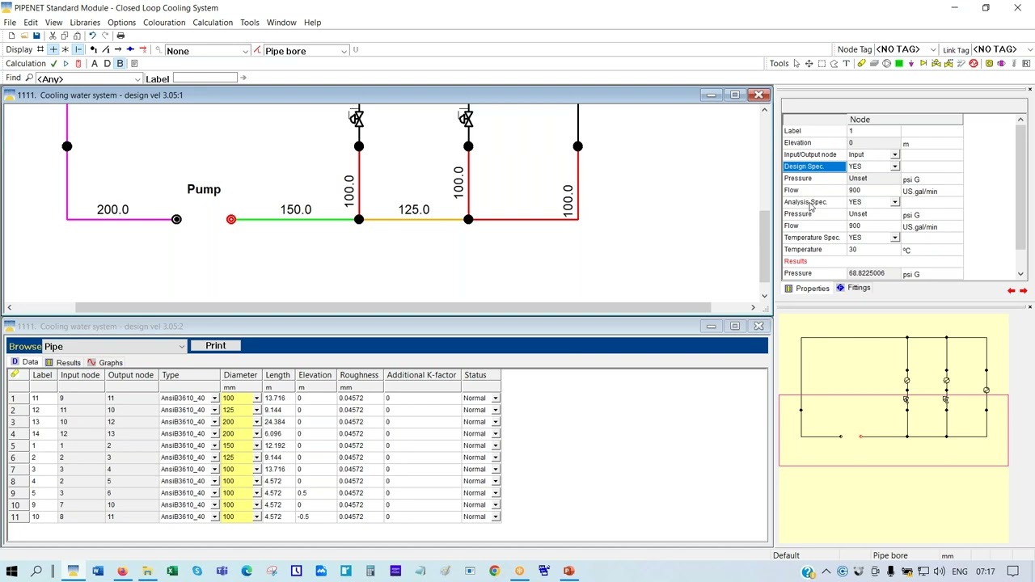This screenshot has width=1035, height=582.
Task: Click the Undo arrow icon
Action: click(x=92, y=36)
